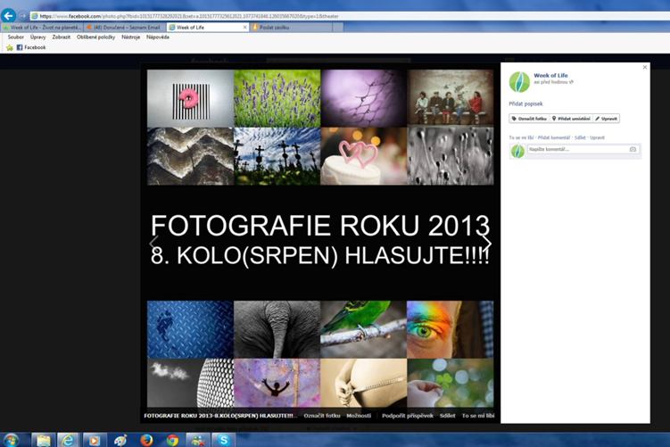Open Skype from the taskbar
This screenshot has width=670, height=447.
(223, 440)
